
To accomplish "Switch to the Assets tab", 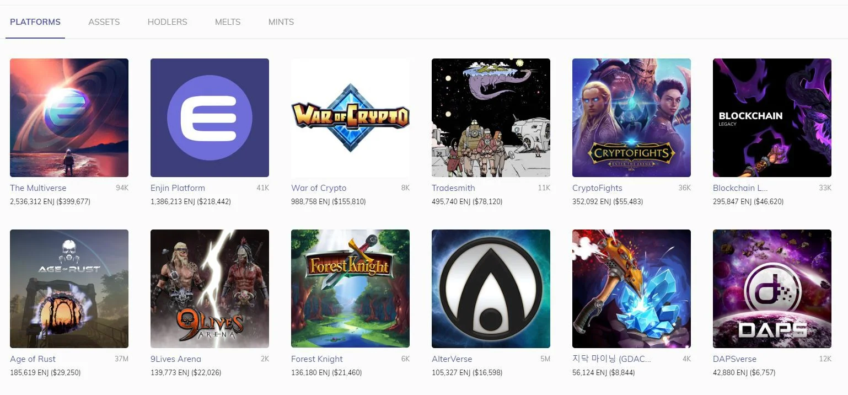I will pyautogui.click(x=104, y=22).
